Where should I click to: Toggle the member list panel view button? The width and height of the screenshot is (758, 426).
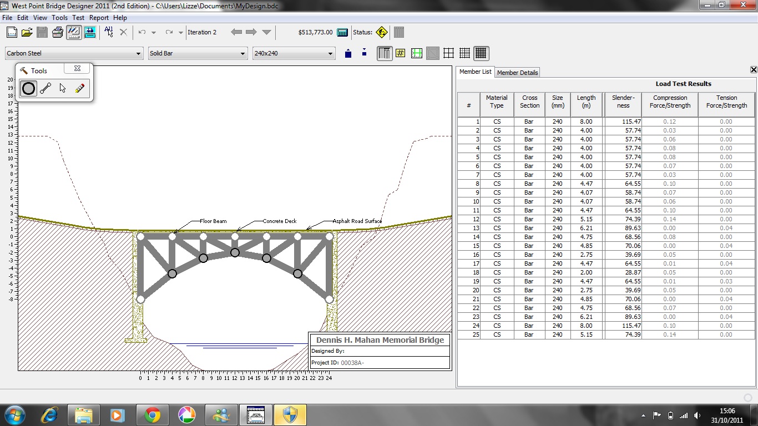[x=384, y=53]
